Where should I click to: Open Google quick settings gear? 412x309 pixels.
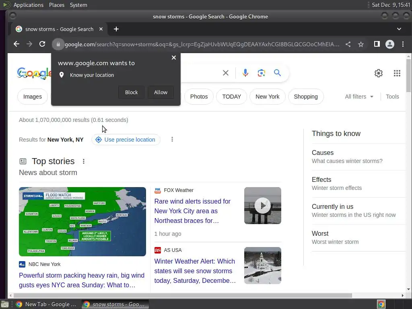379,73
